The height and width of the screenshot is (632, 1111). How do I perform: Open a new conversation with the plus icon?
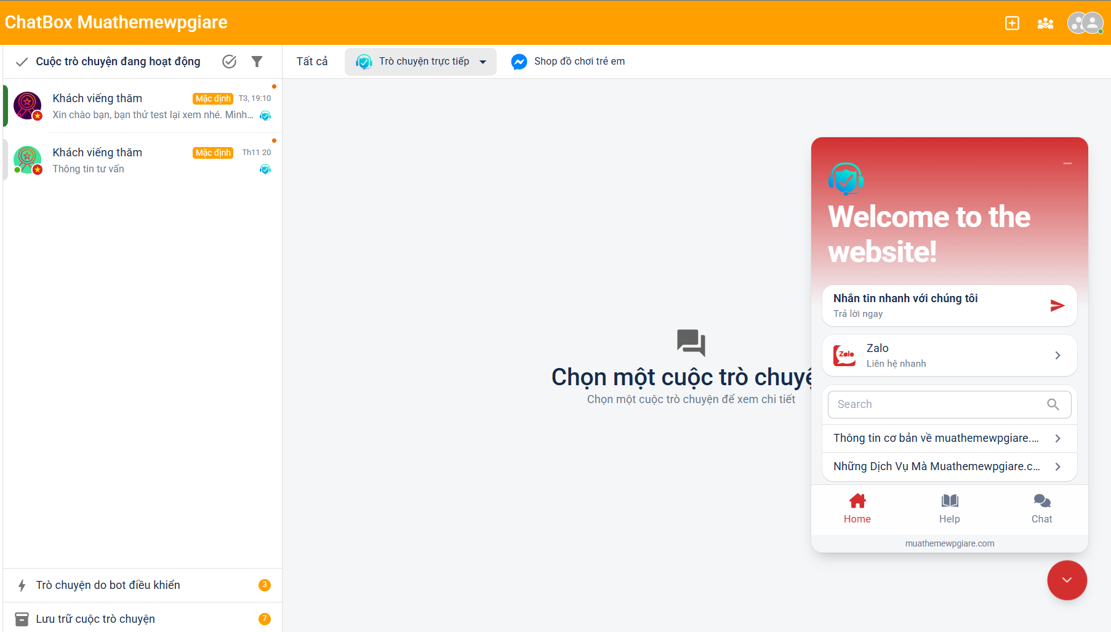point(1013,23)
